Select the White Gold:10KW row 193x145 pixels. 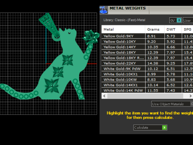(147, 80)
